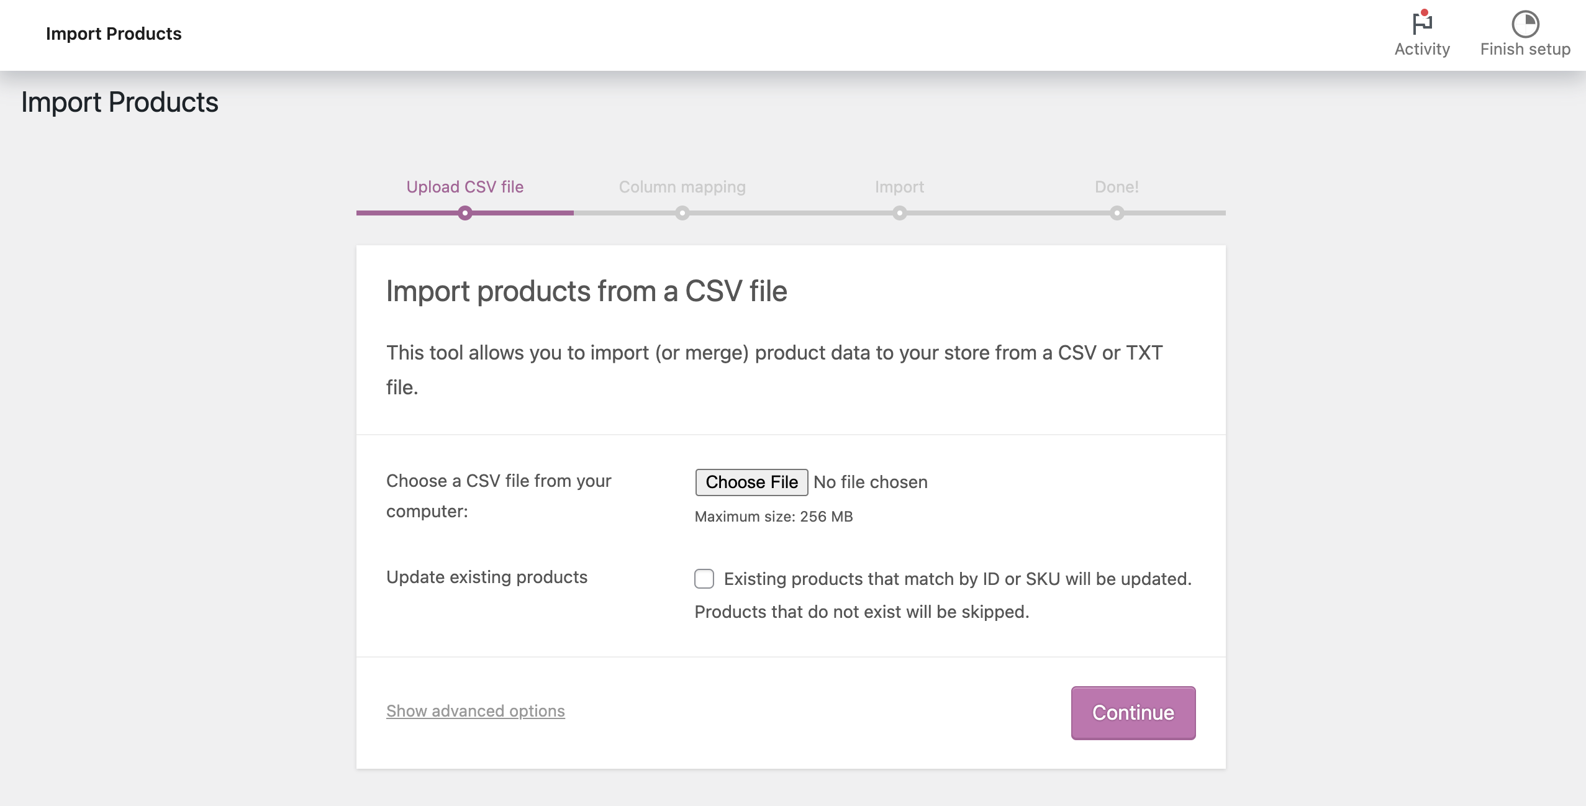Click the Column mapping step icon
The height and width of the screenshot is (806, 1586).
click(x=682, y=213)
